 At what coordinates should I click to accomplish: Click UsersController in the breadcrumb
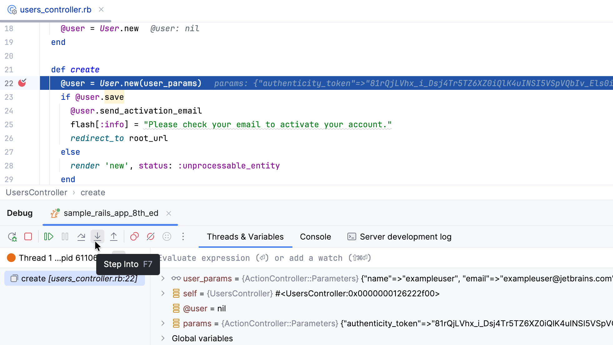tap(37, 192)
